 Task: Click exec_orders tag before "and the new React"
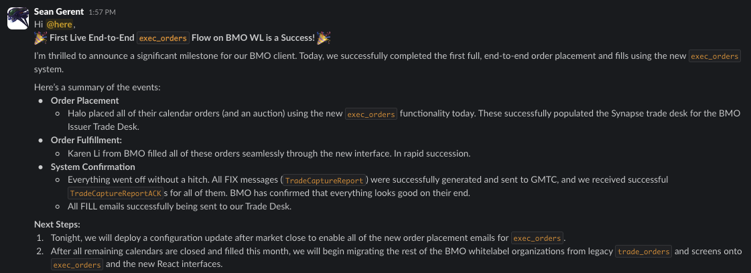[77, 265]
